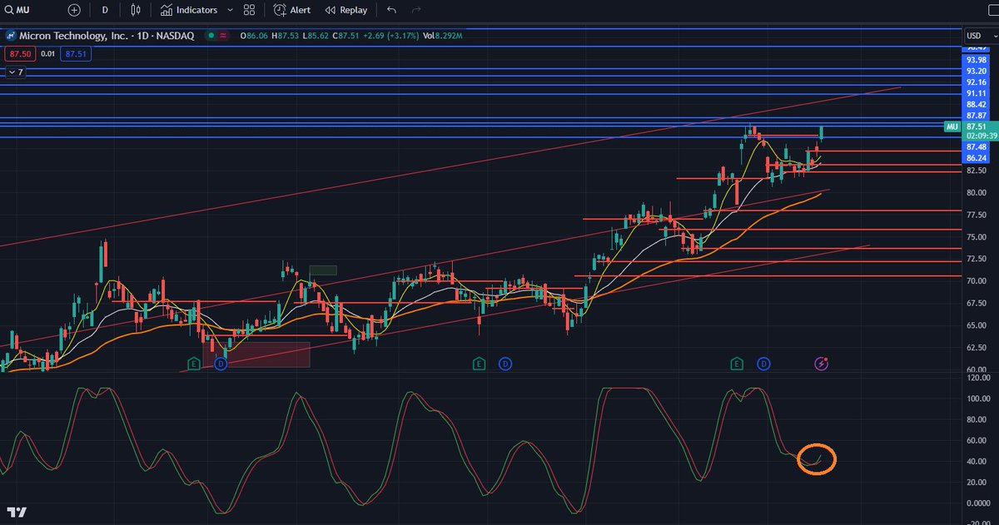Click the buy price 87.51 button
999x525 pixels.
pos(76,52)
